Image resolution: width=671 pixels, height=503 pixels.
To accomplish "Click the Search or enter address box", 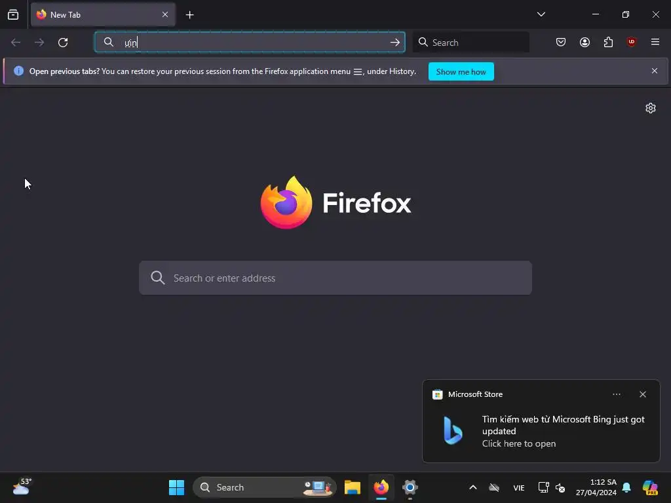I will tap(335, 278).
